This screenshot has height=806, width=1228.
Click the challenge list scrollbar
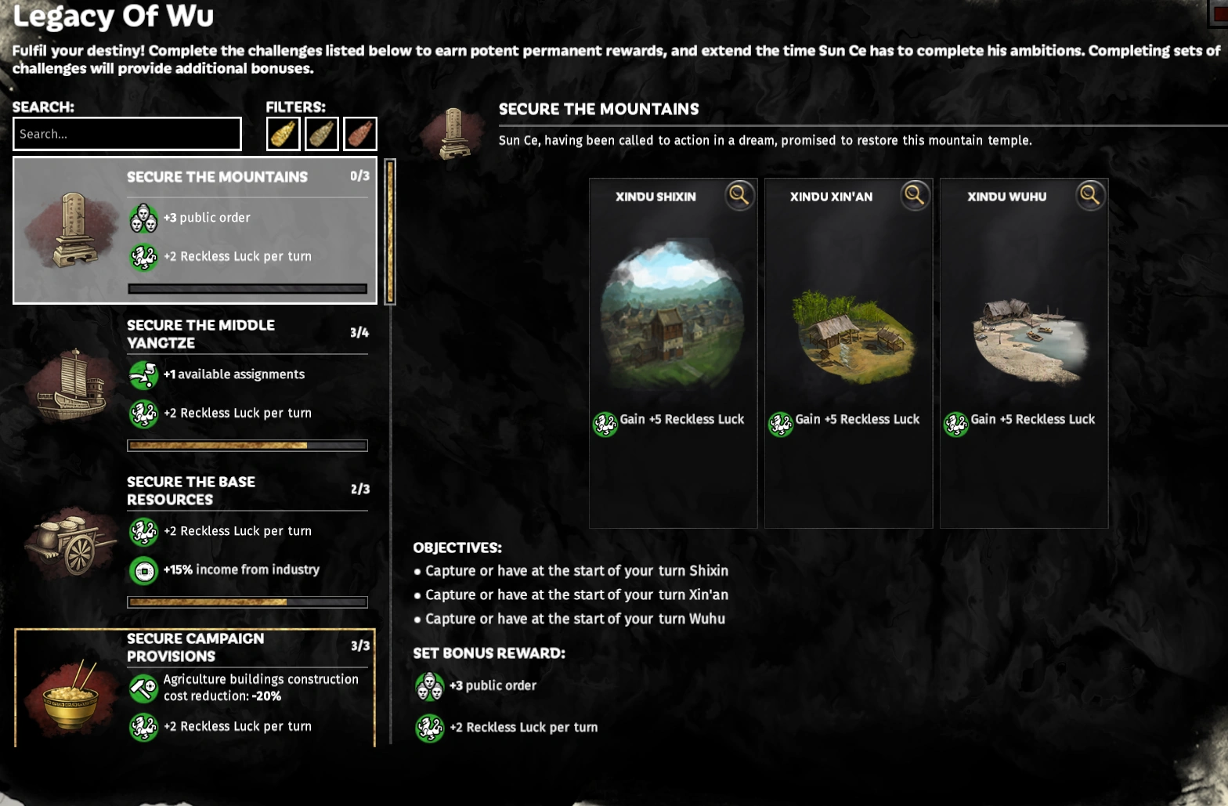coord(390,231)
